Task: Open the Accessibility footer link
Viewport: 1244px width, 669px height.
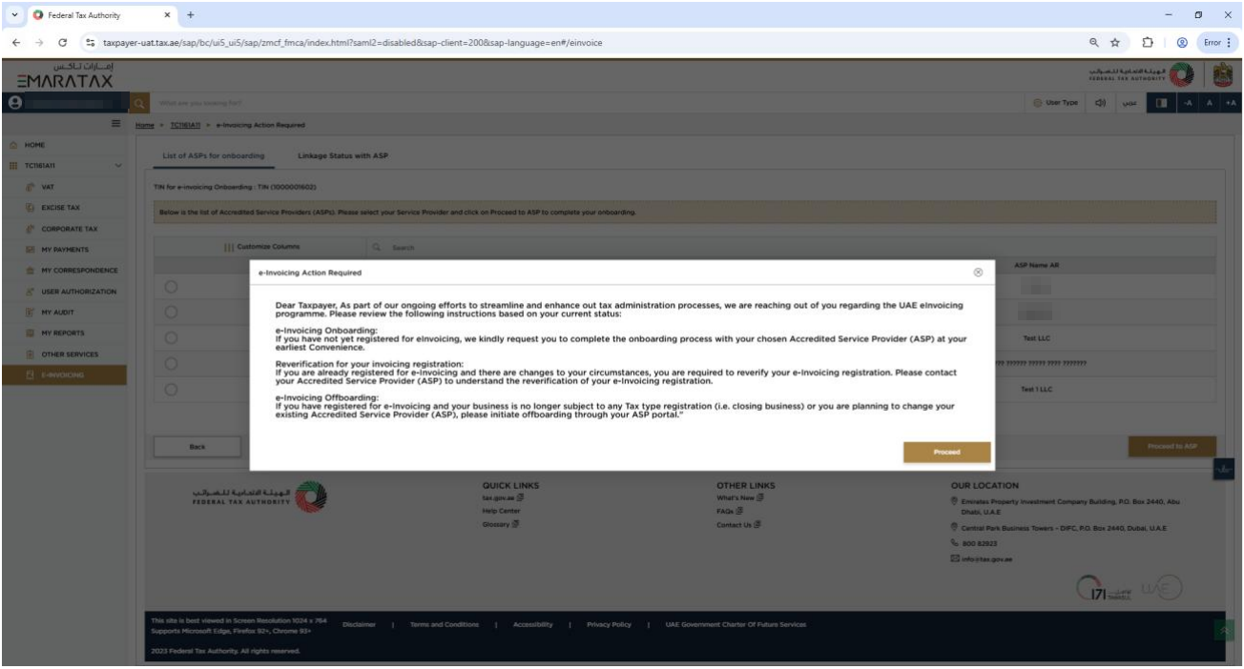Action: tap(533, 624)
